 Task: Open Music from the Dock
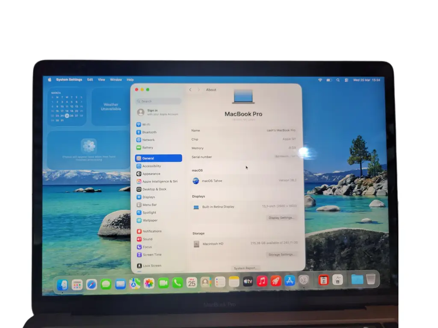(262, 281)
